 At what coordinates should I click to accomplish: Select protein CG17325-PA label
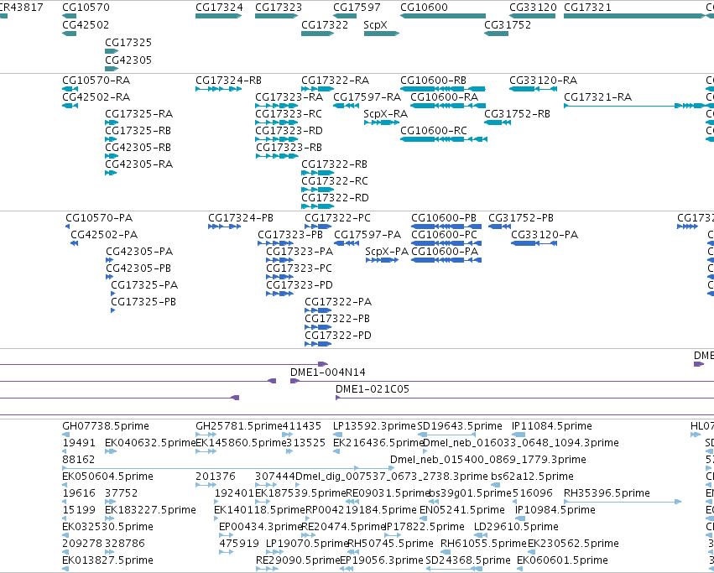point(144,285)
